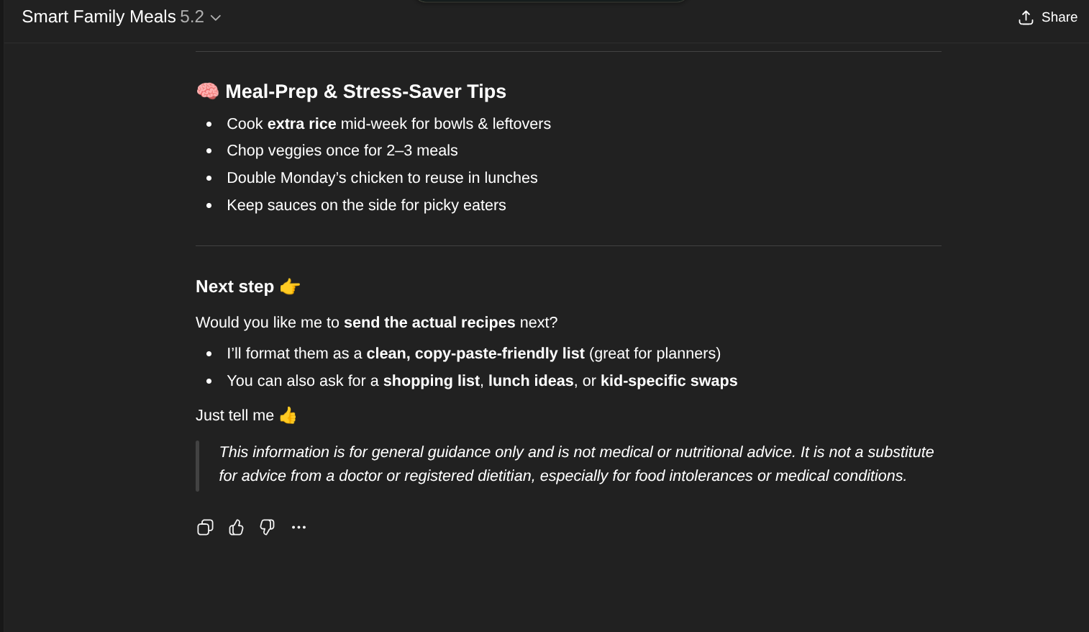Image resolution: width=1089 pixels, height=632 pixels.
Task: Click the bold 'shopping list' text
Action: coord(431,381)
